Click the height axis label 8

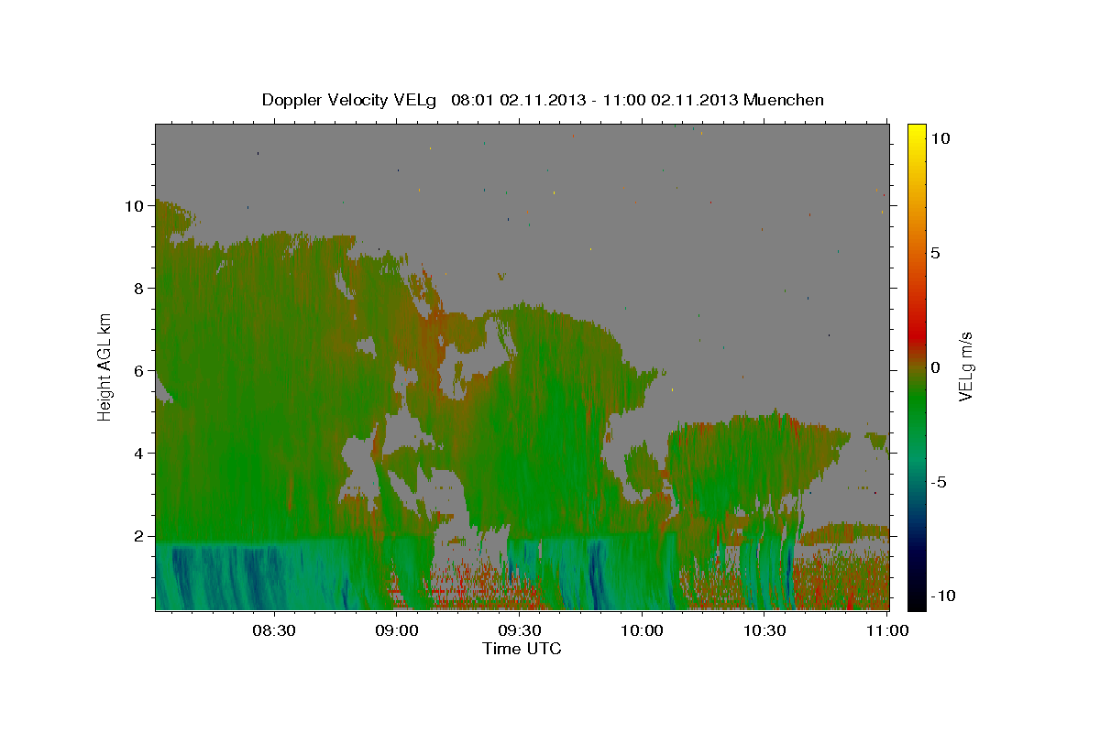click(x=138, y=289)
